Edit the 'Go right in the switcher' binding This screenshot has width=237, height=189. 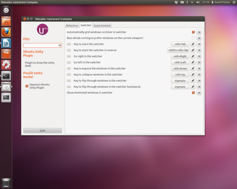[x=193, y=56]
